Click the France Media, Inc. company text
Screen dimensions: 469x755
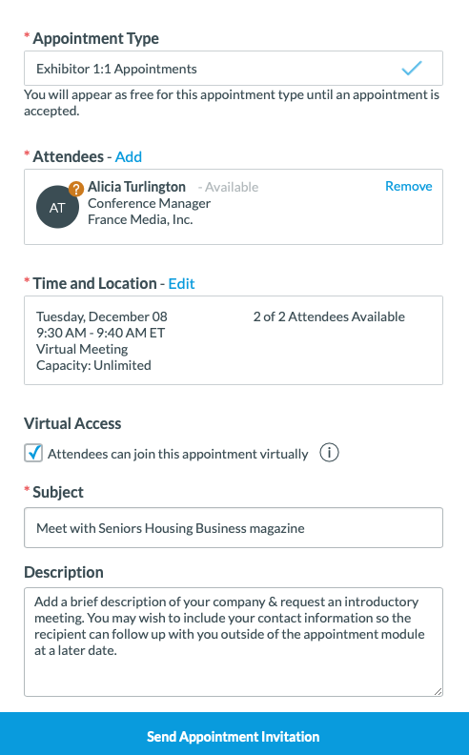(140, 219)
